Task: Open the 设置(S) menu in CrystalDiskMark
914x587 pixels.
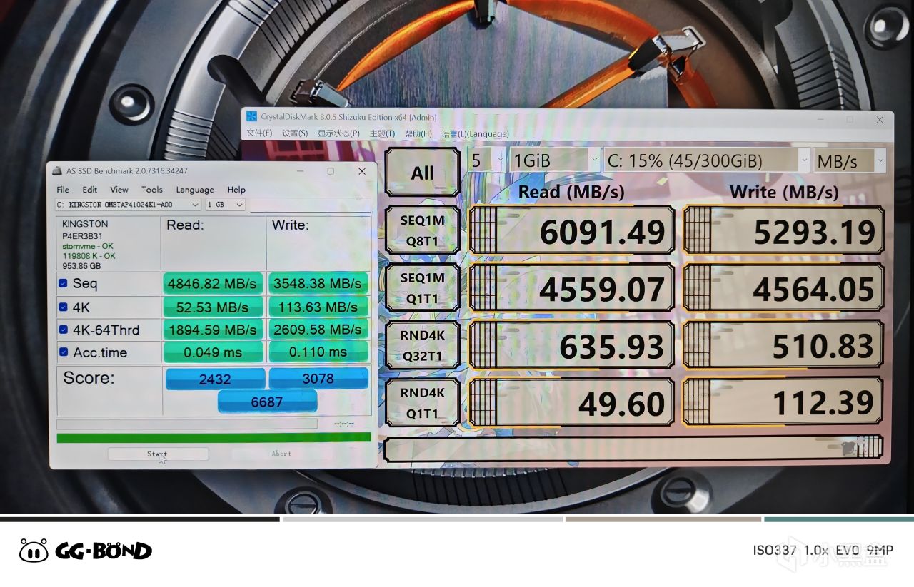Action: tap(295, 133)
